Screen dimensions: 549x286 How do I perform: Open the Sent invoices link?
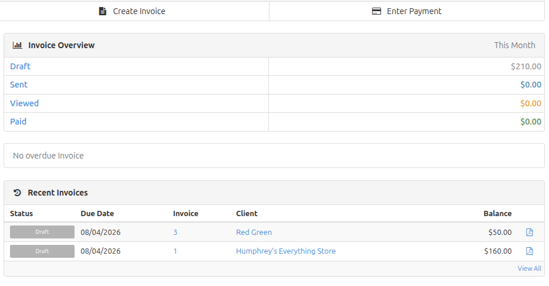19,85
